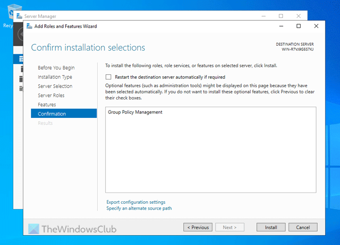Screen dimensions: 340x245
Task: Click the Previous button
Action: coord(198,227)
